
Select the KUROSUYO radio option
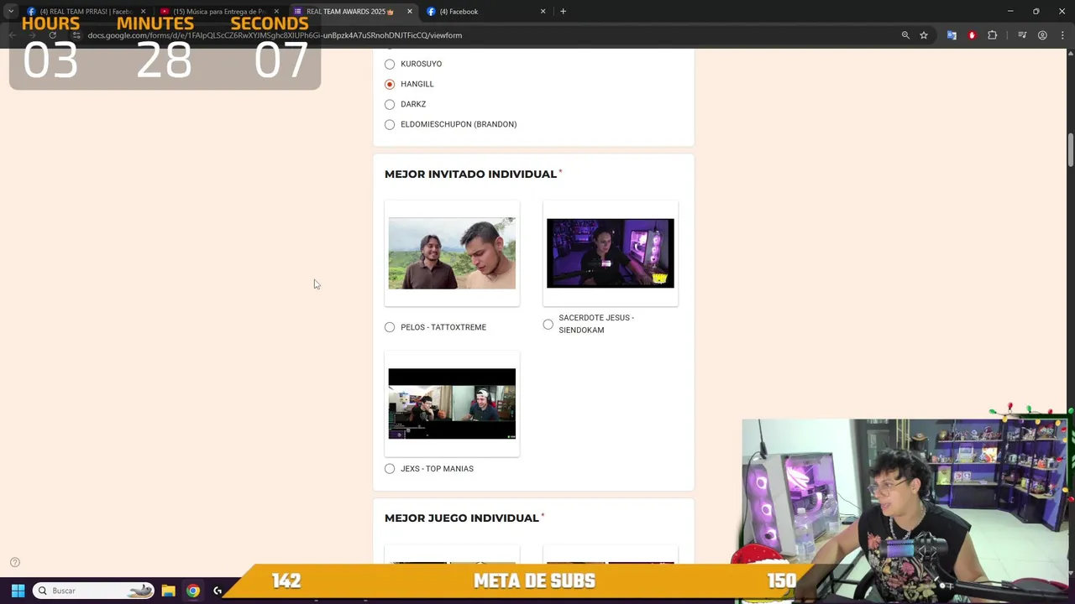click(390, 64)
